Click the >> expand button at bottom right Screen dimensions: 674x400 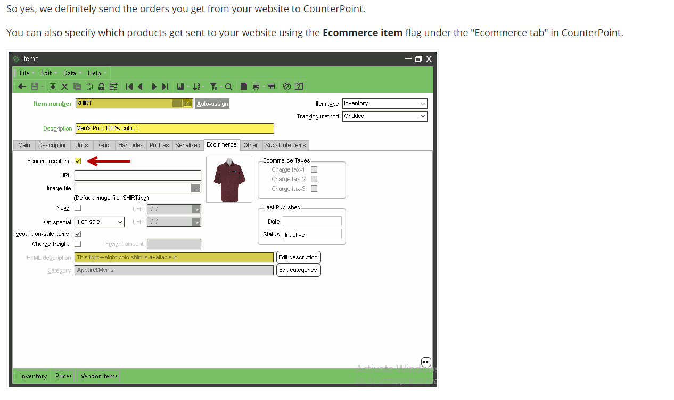(x=425, y=362)
